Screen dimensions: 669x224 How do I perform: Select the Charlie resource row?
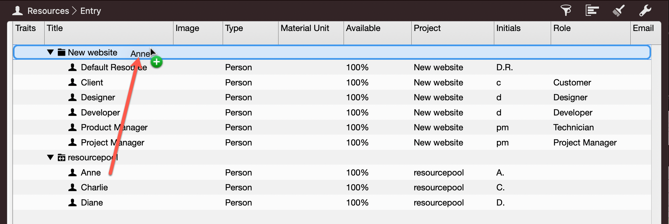[x=94, y=187]
